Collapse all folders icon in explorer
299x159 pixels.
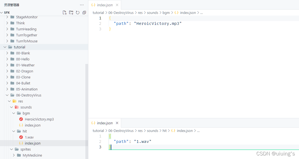click(84, 13)
